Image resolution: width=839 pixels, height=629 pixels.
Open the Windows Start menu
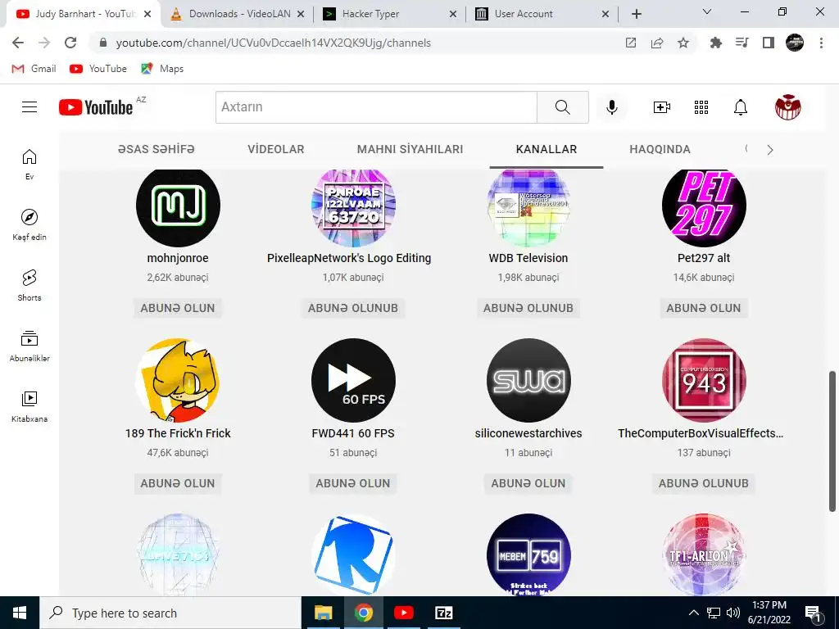click(20, 613)
